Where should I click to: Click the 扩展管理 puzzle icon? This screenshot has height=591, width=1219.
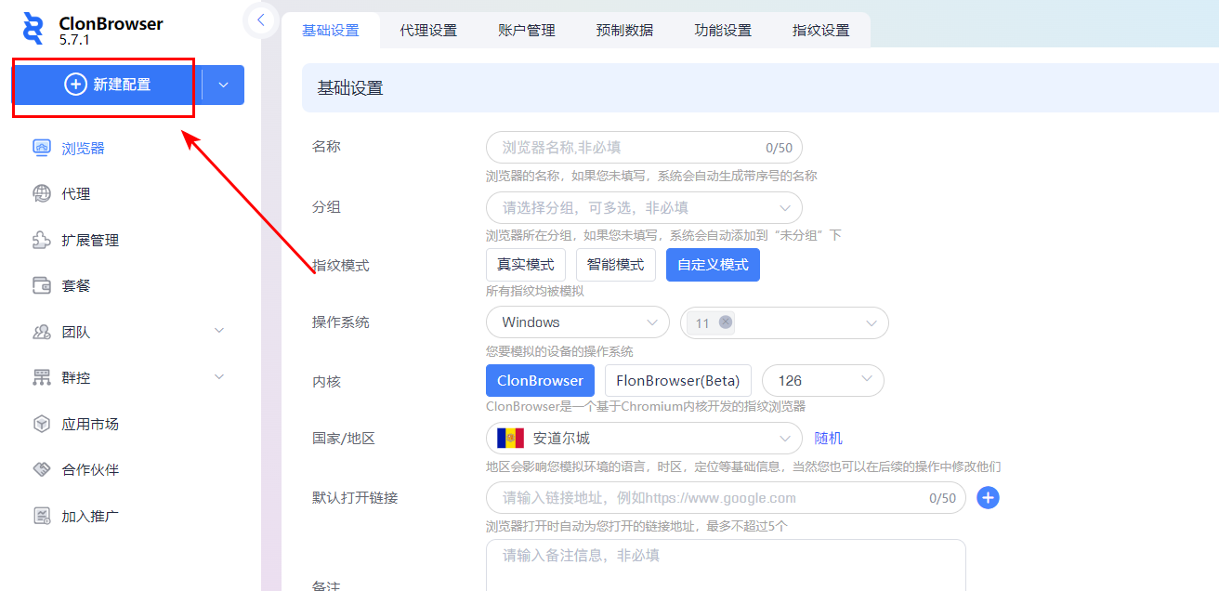point(42,240)
